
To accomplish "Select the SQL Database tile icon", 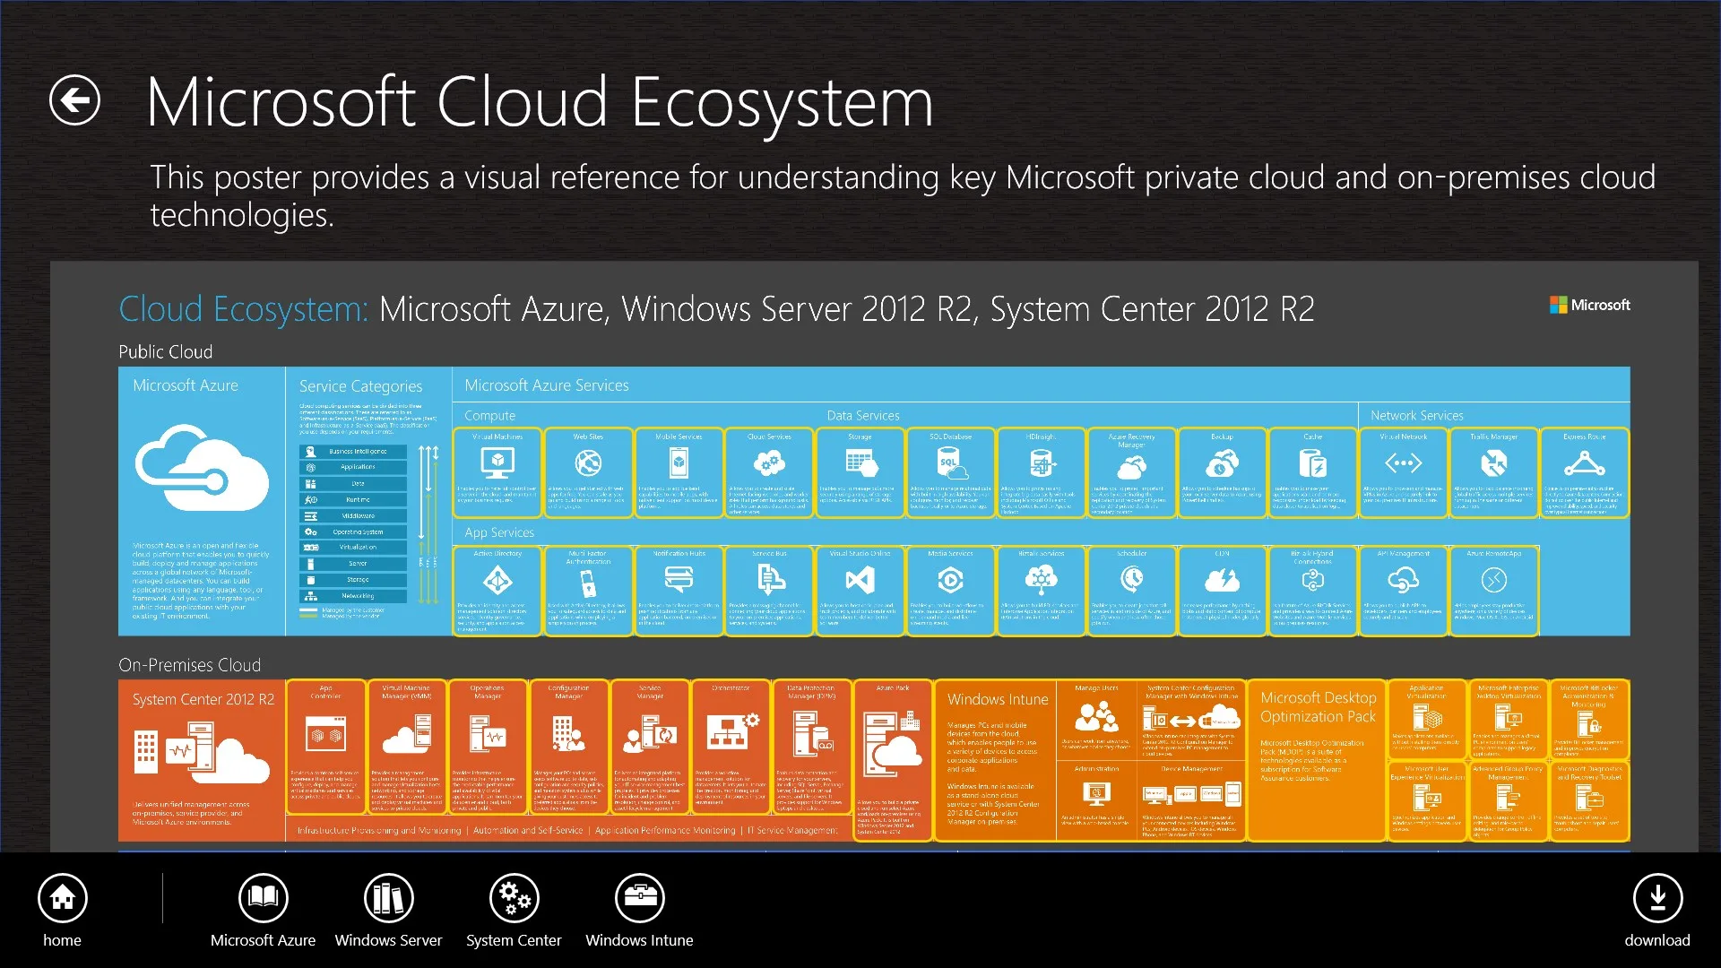I will pyautogui.click(x=951, y=463).
